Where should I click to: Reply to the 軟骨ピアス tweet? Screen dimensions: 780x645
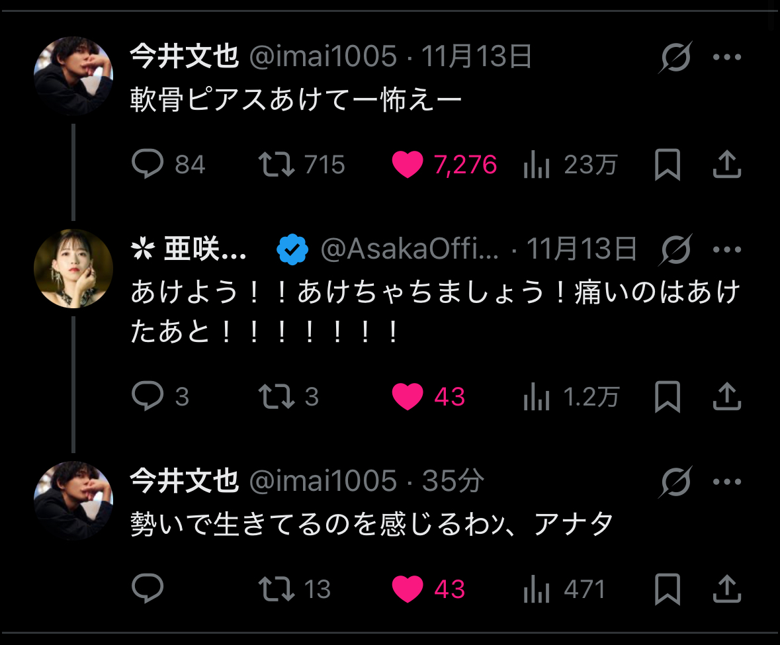pyautogui.click(x=148, y=164)
